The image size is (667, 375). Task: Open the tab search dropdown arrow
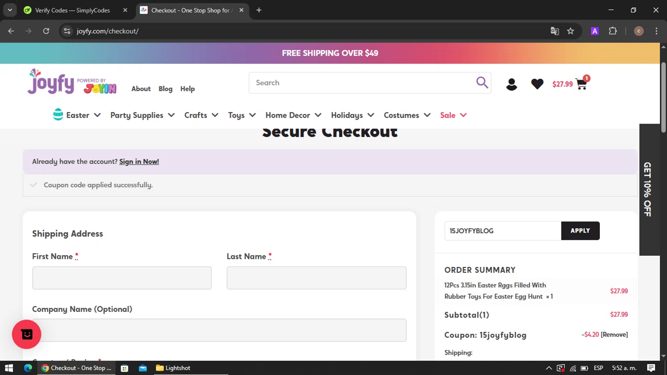tap(10, 10)
